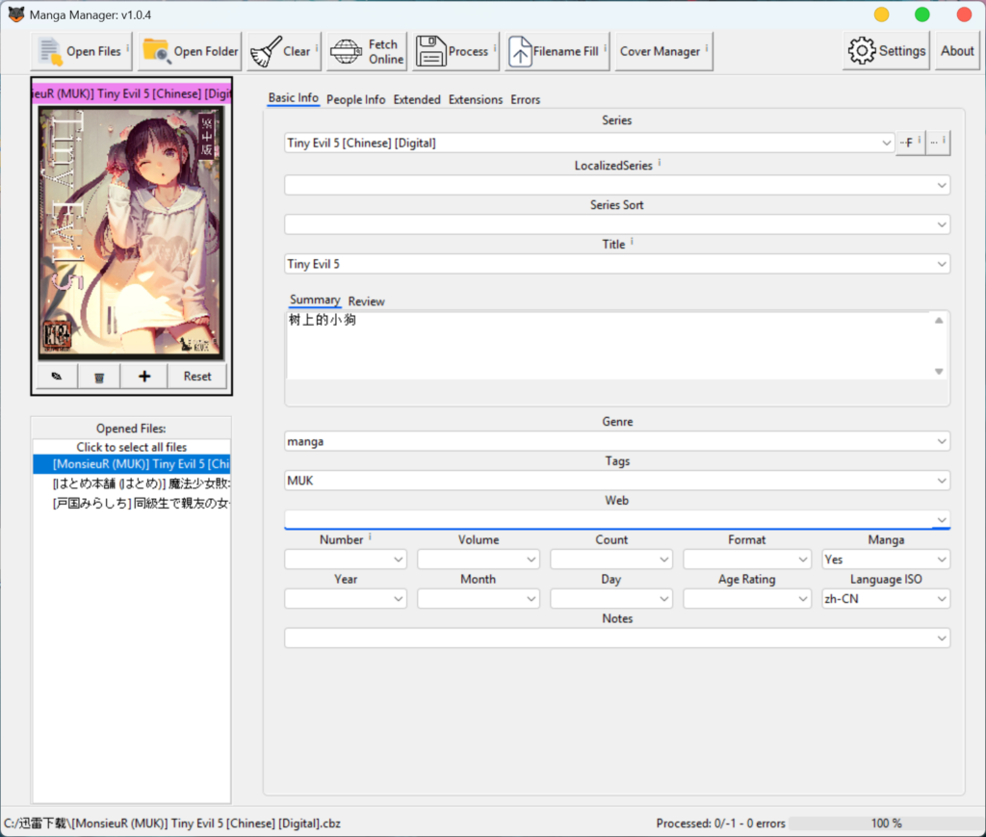Open the Genre dropdown arrow
986x837 pixels.
942,442
